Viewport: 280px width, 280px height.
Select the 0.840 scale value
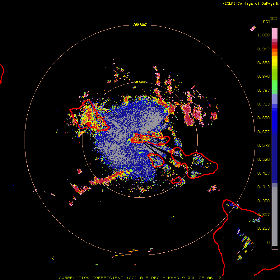(x=264, y=77)
